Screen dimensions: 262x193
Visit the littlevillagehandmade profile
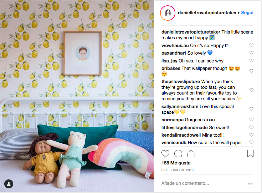point(185,128)
